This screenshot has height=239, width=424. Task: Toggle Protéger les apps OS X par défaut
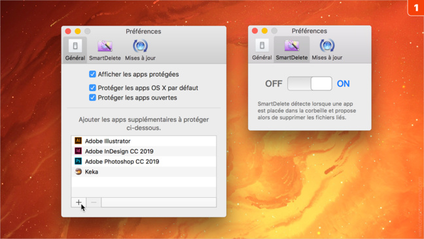pyautogui.click(x=92, y=88)
